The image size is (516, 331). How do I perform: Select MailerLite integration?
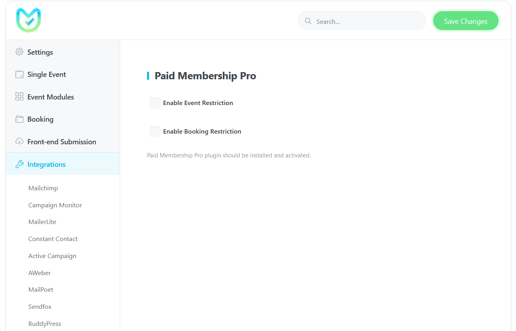click(42, 222)
